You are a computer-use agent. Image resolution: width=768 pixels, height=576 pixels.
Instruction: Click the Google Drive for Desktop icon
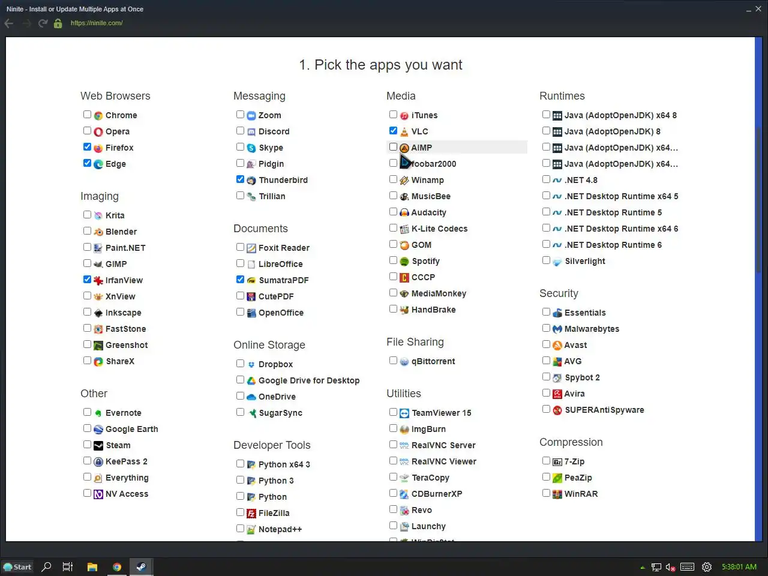coord(251,381)
